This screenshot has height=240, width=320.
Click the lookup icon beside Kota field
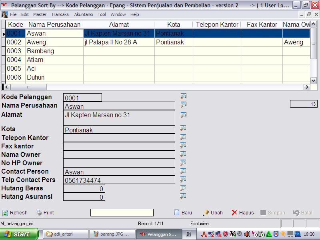point(184,128)
